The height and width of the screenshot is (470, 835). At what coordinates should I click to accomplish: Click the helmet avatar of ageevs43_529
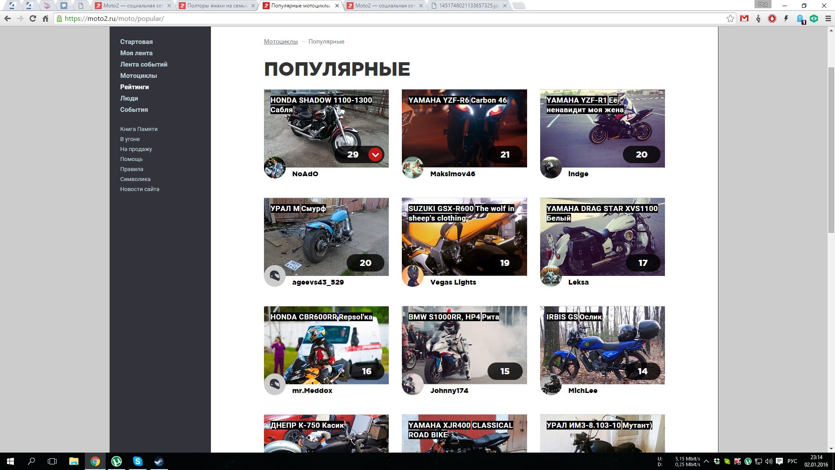click(275, 276)
